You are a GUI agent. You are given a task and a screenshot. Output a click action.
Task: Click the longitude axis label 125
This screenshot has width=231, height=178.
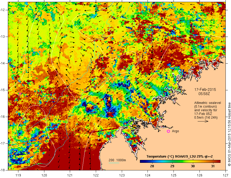point(174,175)
